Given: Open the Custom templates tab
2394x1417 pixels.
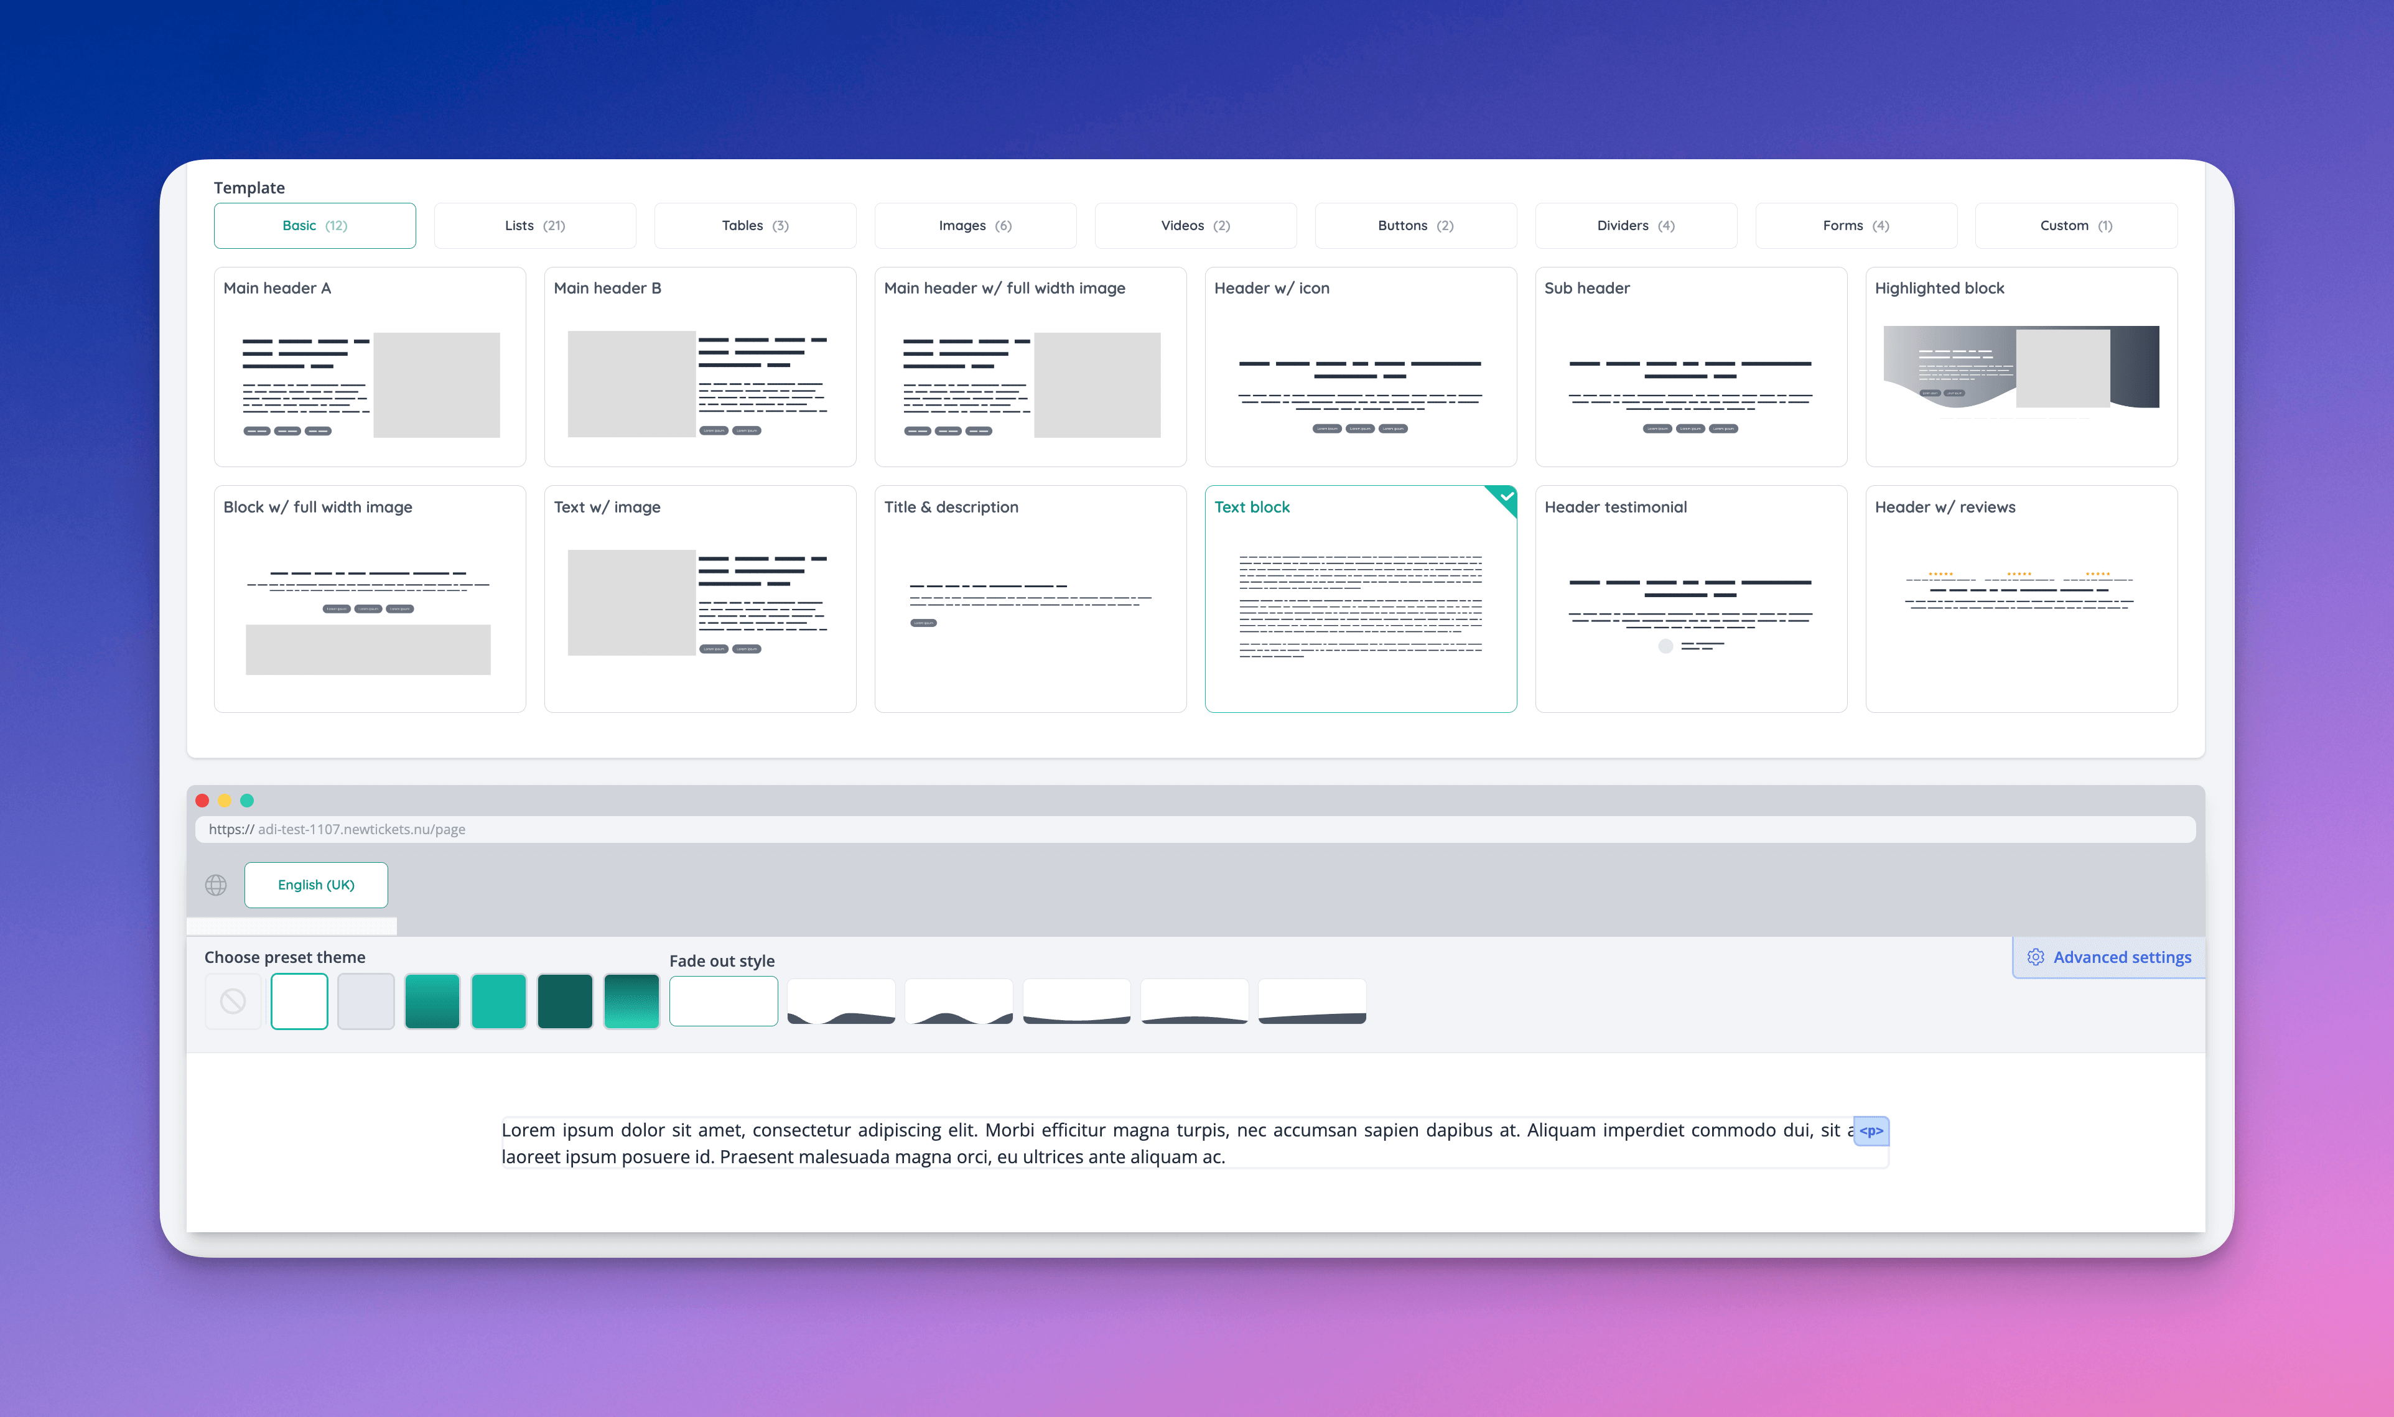Looking at the screenshot, I should 2075,225.
